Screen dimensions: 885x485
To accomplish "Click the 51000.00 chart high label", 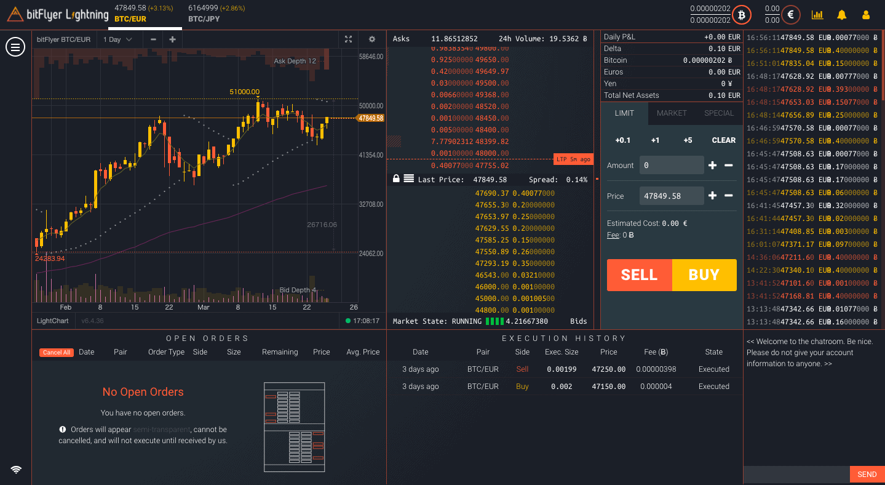I will (244, 92).
